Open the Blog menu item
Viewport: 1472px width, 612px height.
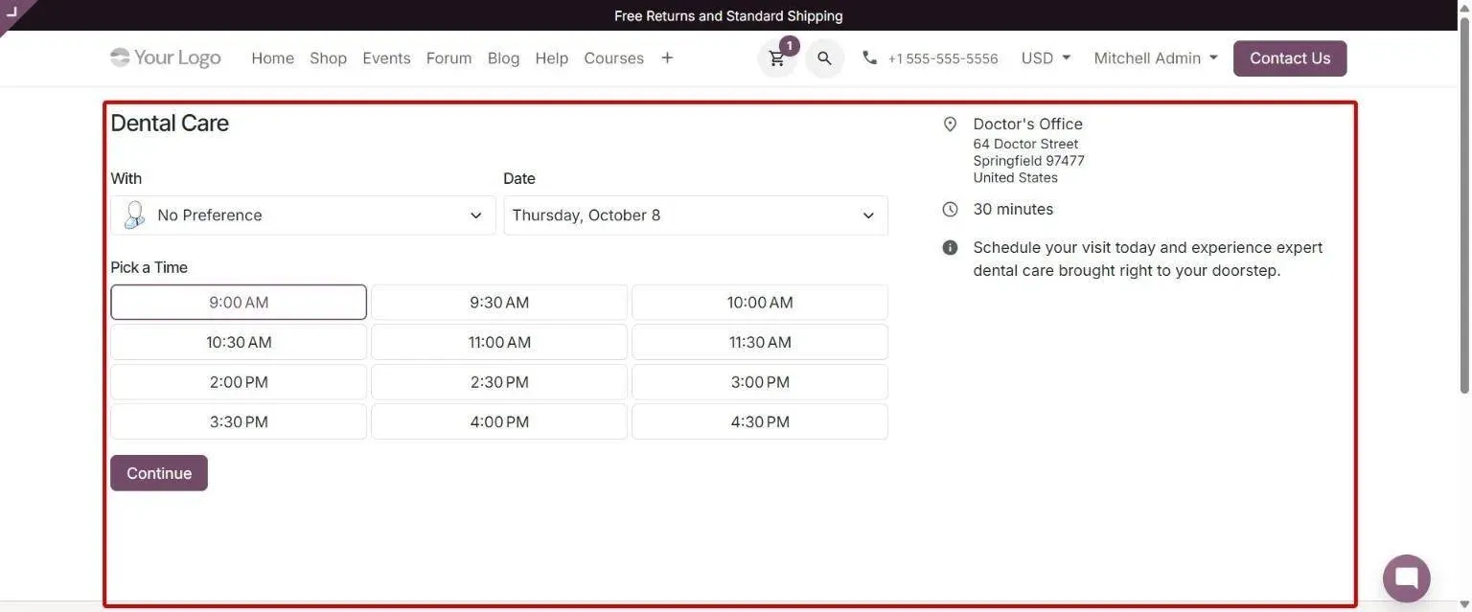pos(503,57)
